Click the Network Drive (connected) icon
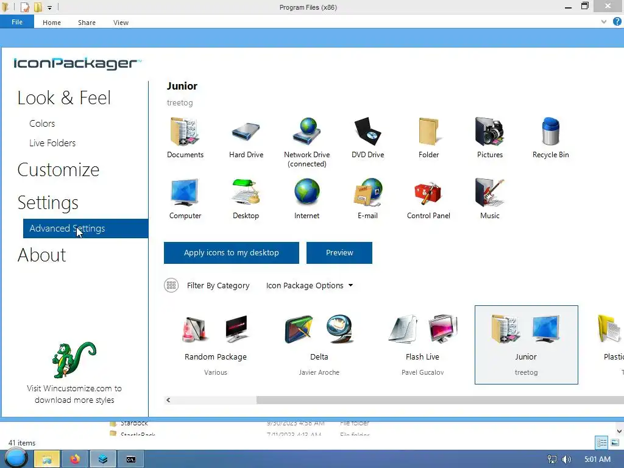 tap(307, 132)
